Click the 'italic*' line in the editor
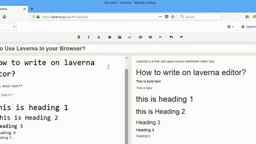This screenshot has height=144, width=256. tap(6, 95)
